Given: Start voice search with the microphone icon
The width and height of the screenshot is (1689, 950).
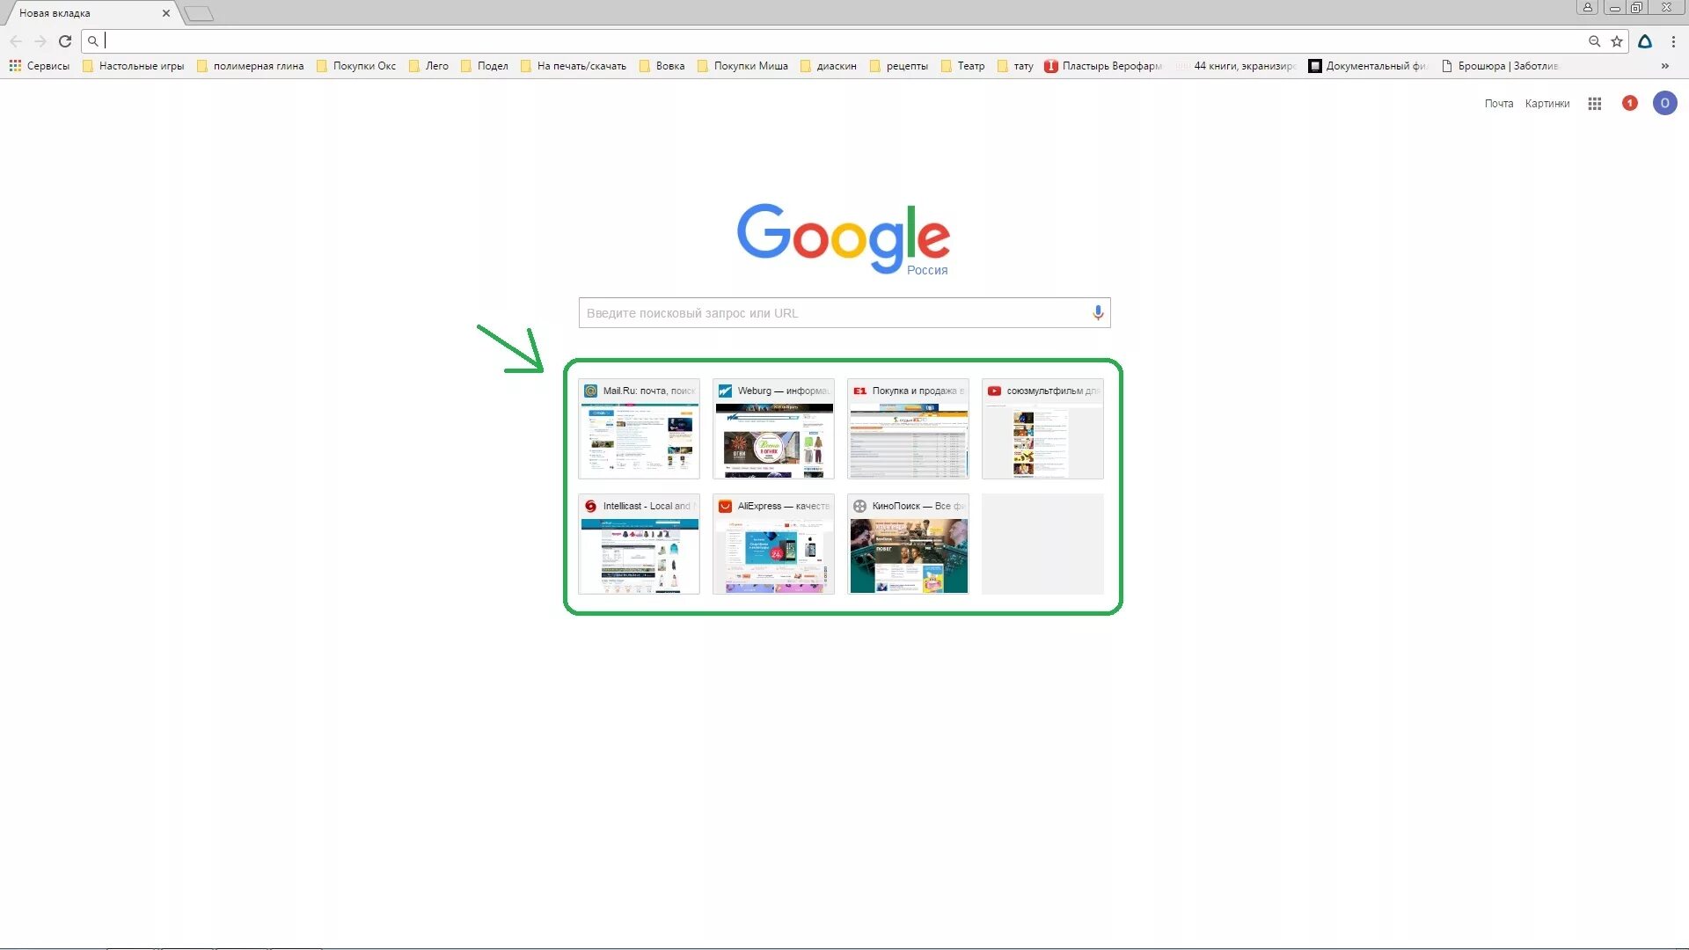Looking at the screenshot, I should (x=1098, y=313).
